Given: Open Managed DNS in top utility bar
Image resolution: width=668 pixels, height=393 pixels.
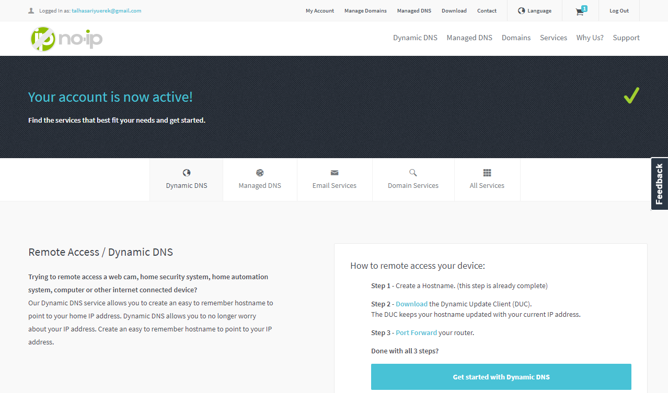Looking at the screenshot, I should 414,10.
